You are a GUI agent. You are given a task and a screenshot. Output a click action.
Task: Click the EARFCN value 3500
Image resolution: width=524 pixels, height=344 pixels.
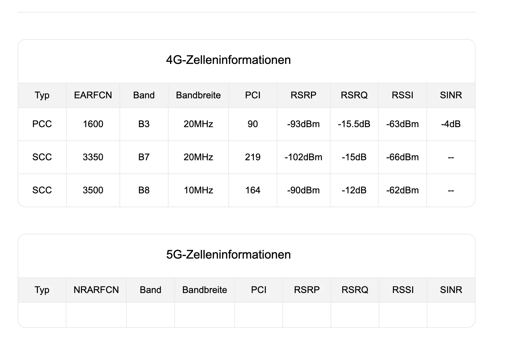click(93, 190)
